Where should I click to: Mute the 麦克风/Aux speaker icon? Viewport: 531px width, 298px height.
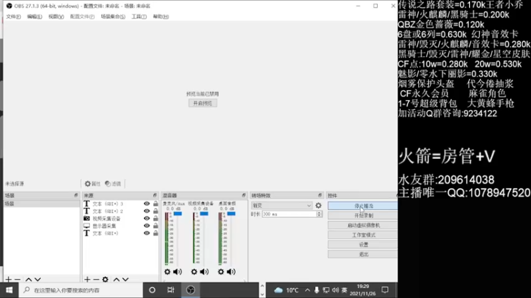click(x=177, y=272)
